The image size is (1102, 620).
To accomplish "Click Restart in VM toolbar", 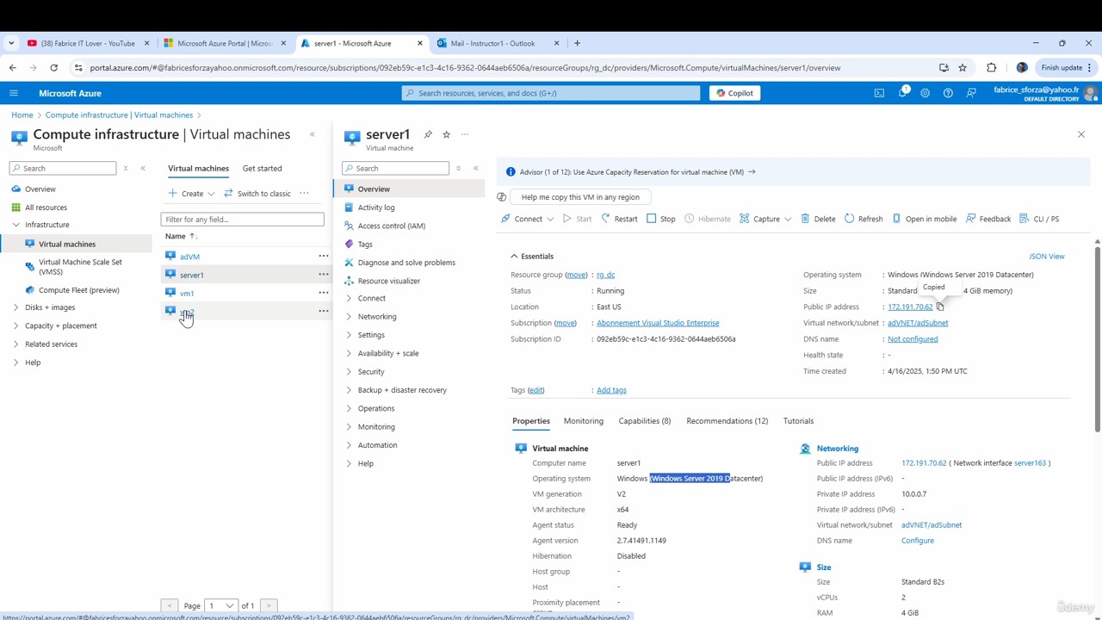I will [x=619, y=219].
